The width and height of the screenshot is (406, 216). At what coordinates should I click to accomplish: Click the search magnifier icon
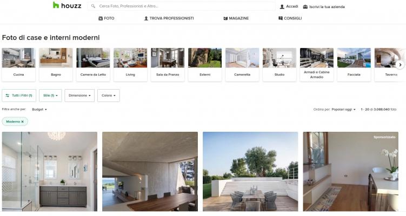(93, 6)
